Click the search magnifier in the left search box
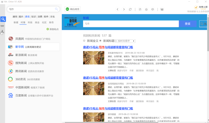The image size is (209, 123). [x=56, y=9]
